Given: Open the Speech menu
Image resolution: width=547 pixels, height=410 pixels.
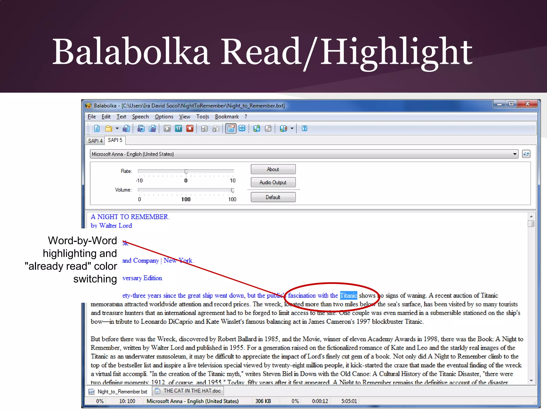Looking at the screenshot, I should [x=140, y=117].
